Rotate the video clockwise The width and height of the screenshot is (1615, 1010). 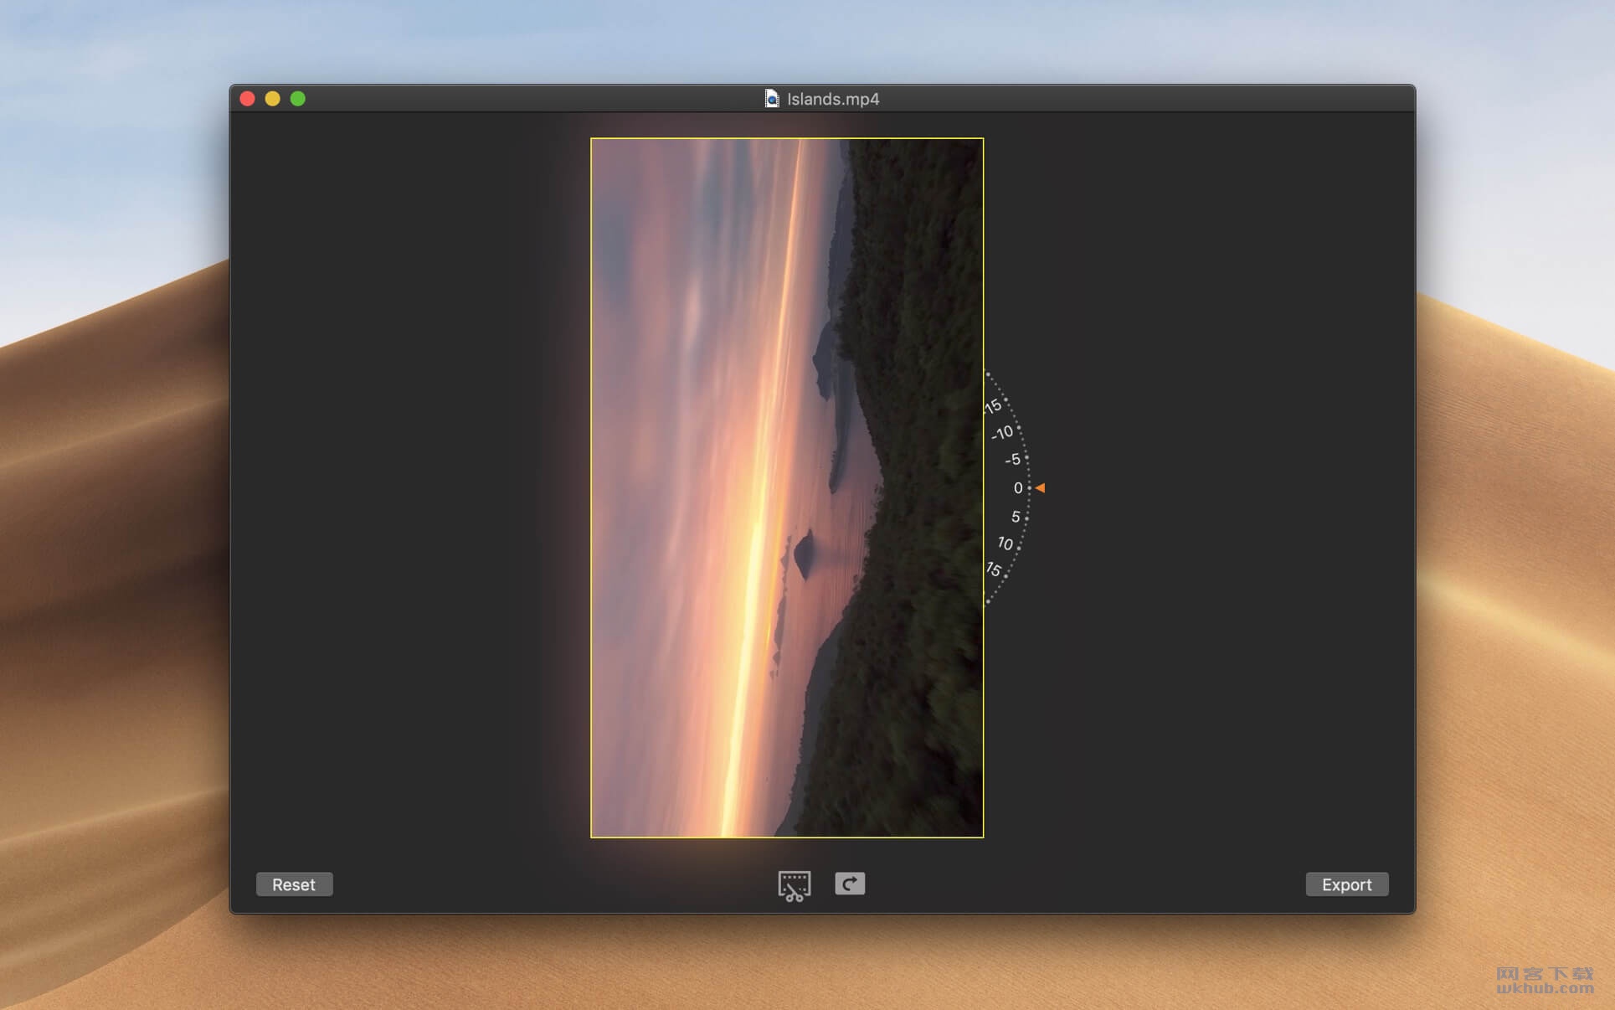click(850, 884)
